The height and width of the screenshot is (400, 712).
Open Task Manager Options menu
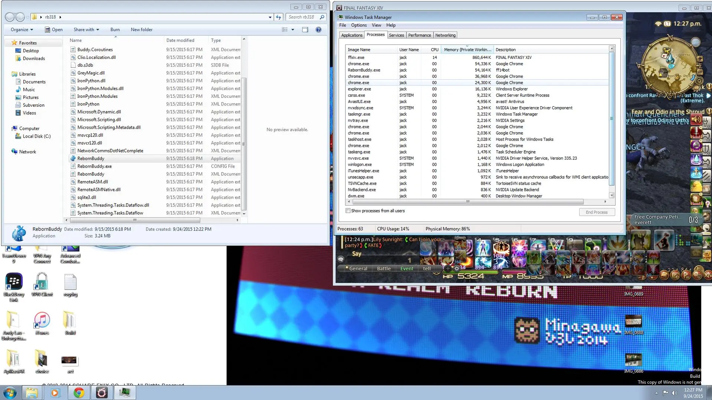coord(359,25)
